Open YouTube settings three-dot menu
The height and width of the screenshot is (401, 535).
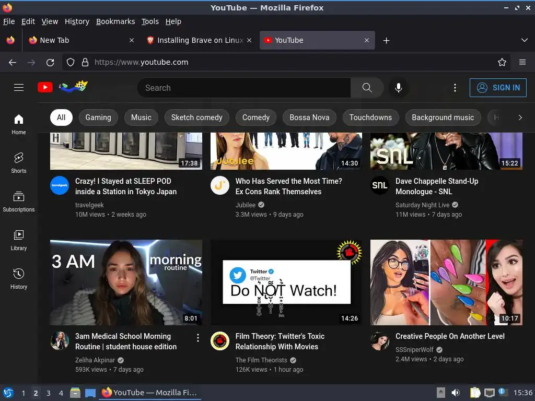coord(455,88)
